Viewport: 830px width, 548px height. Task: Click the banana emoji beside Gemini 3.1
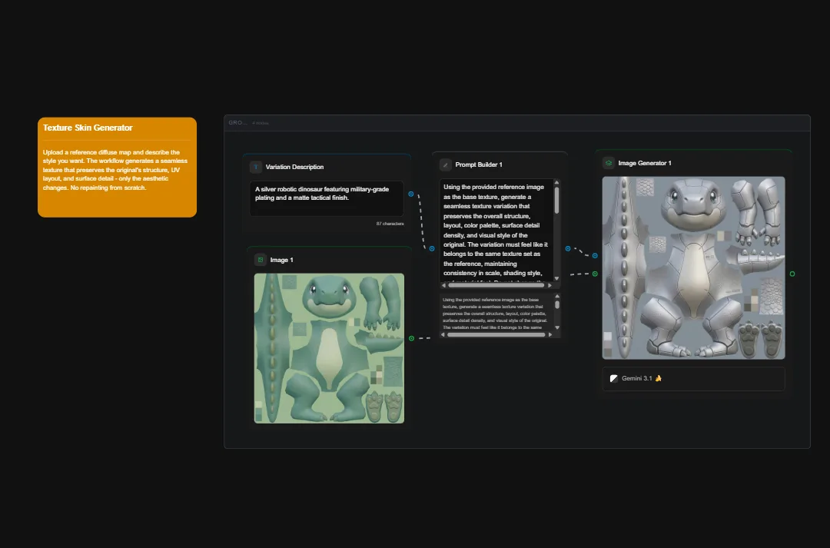[x=658, y=379]
